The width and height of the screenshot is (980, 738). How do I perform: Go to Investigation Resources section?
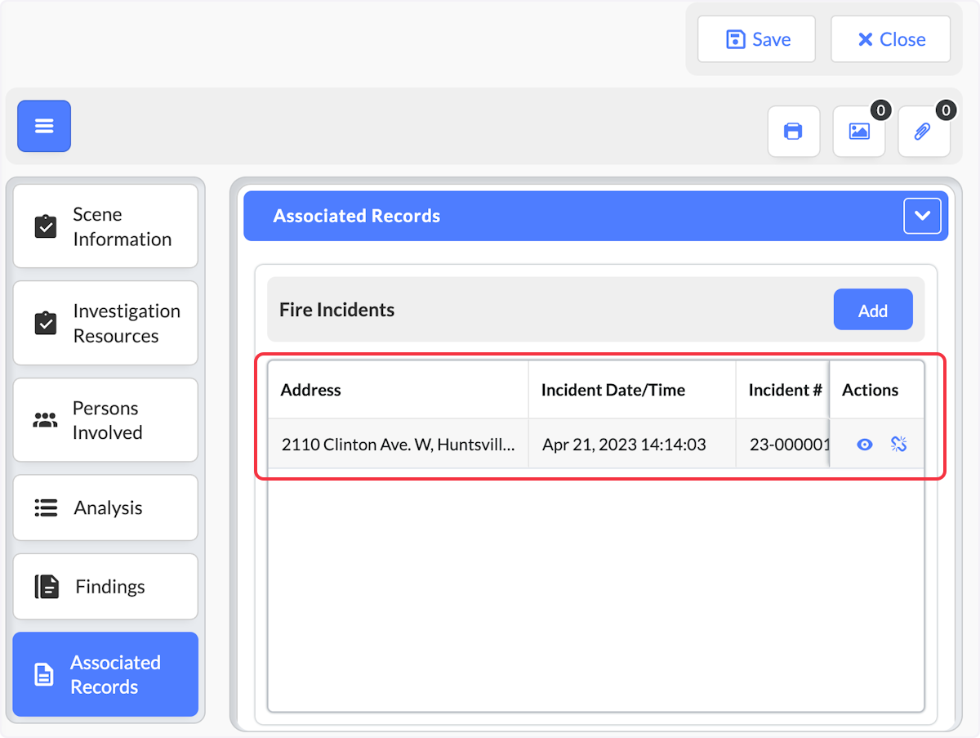pyautogui.click(x=105, y=323)
